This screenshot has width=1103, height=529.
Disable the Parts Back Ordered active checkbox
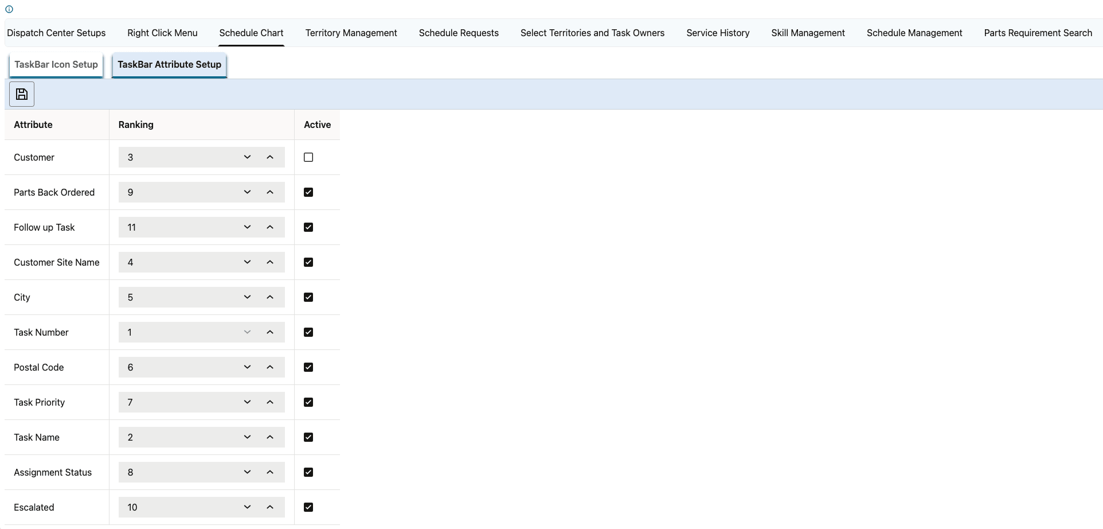[308, 192]
